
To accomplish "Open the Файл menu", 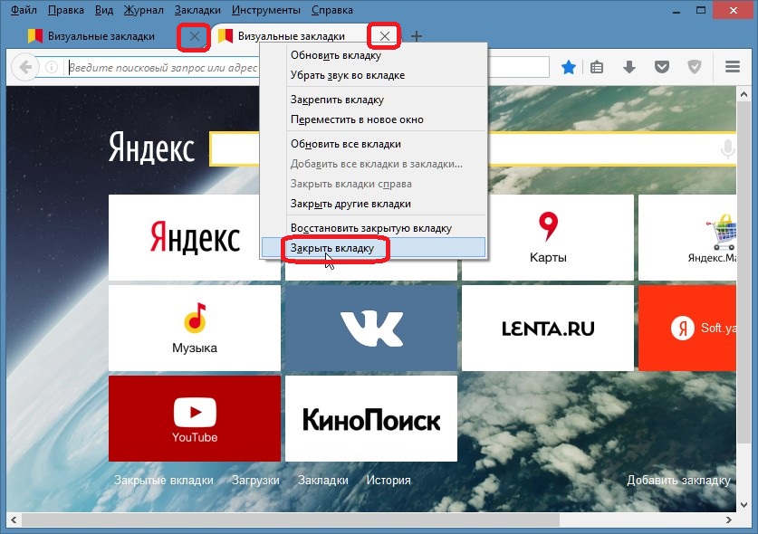I will (x=24, y=10).
